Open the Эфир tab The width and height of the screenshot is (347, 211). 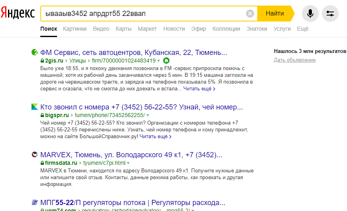[199, 29]
